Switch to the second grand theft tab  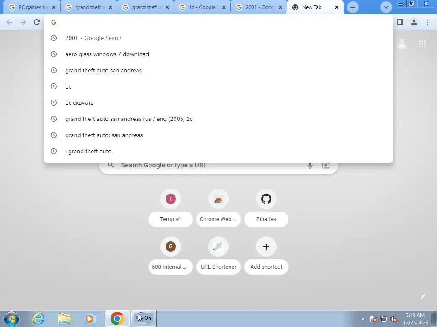click(146, 7)
